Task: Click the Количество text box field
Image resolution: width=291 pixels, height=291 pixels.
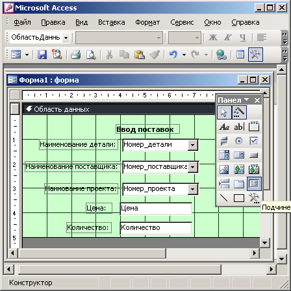Action: point(156,228)
